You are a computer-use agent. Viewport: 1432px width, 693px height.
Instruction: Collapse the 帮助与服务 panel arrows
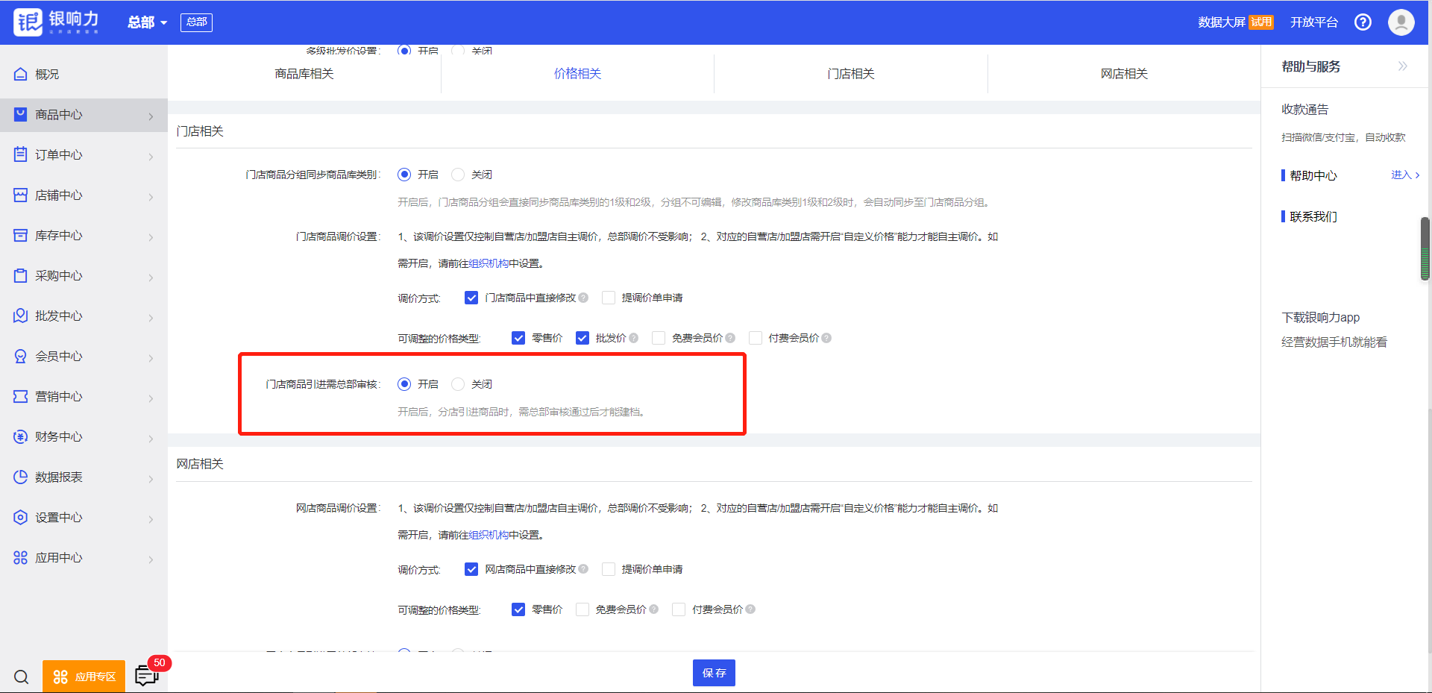(x=1402, y=66)
